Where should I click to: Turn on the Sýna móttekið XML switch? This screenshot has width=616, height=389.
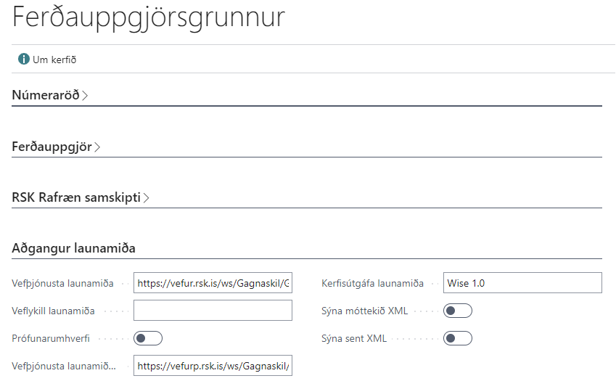click(458, 311)
